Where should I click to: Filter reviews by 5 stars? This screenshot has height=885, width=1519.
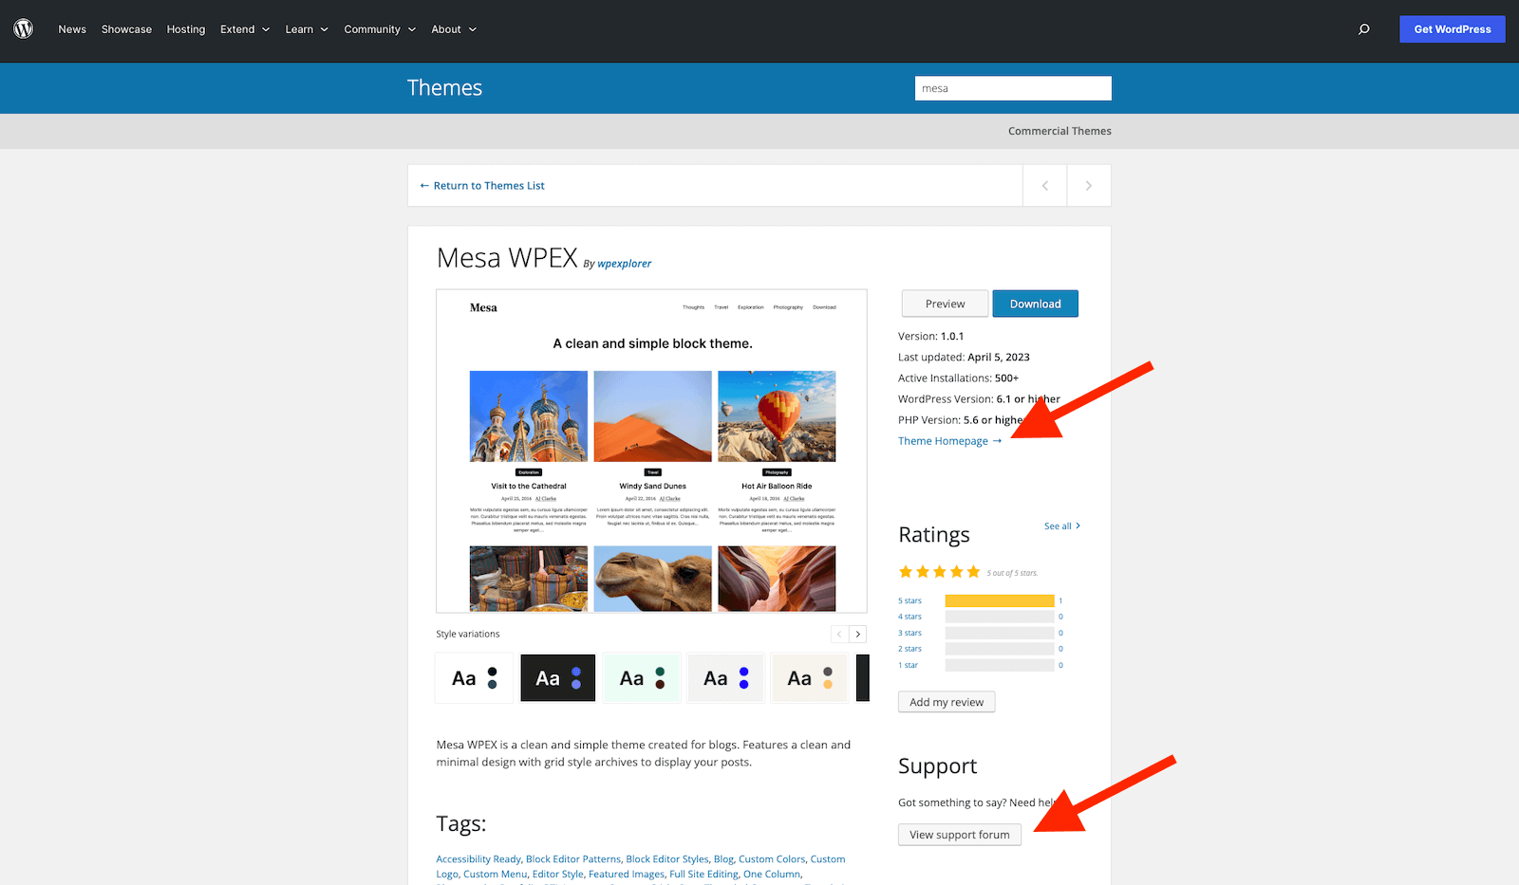(910, 600)
